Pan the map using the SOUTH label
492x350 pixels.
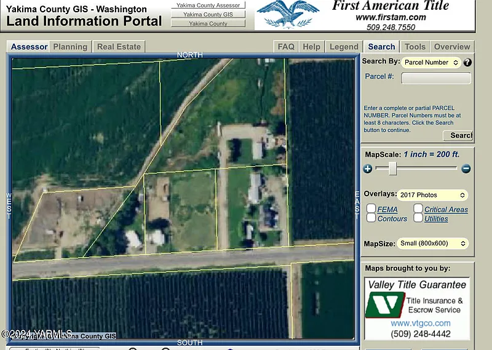click(189, 343)
